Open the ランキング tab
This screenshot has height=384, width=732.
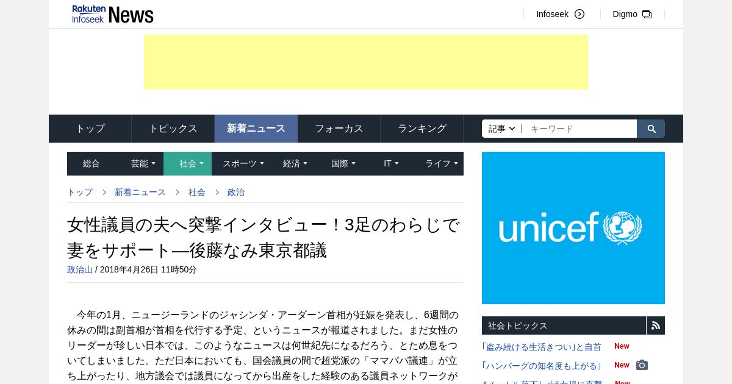click(422, 129)
